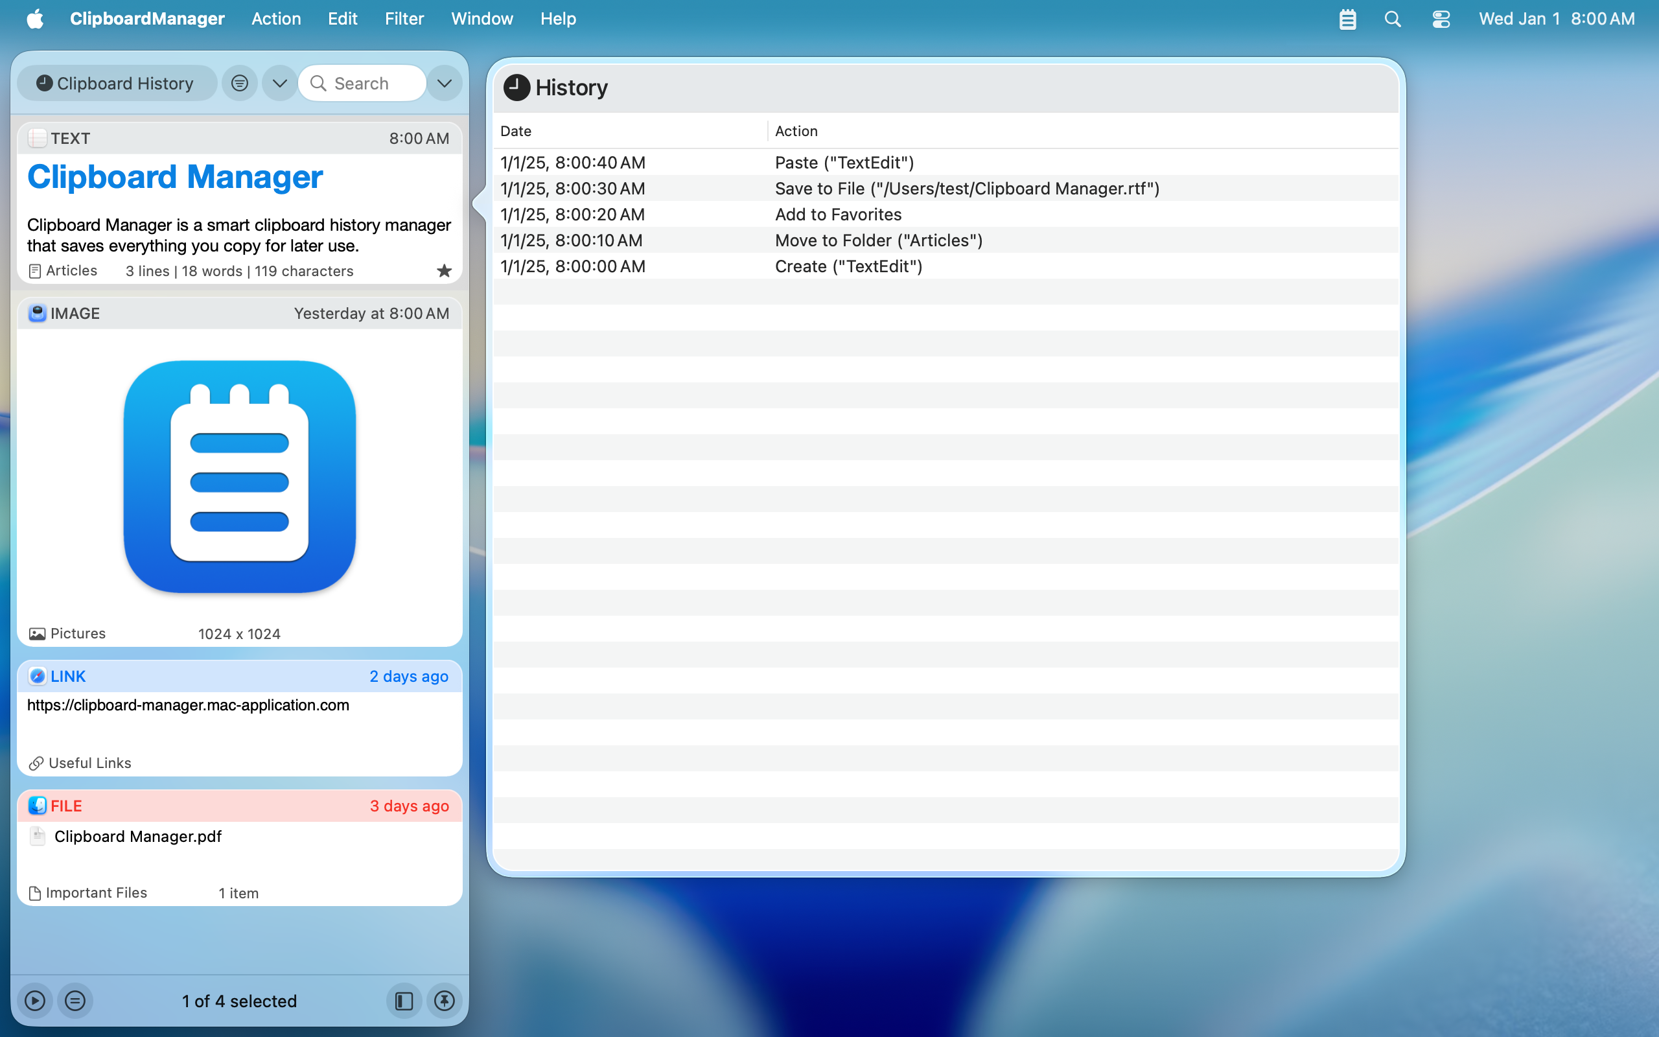Image resolution: width=1659 pixels, height=1037 pixels.
Task: Click the Safari icon on LINK clip
Action: [x=37, y=676]
